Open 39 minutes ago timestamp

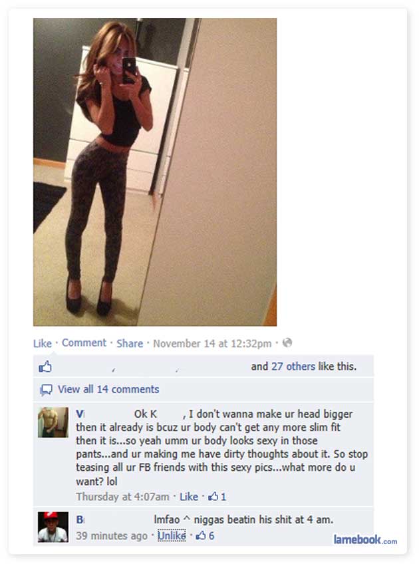point(112,535)
